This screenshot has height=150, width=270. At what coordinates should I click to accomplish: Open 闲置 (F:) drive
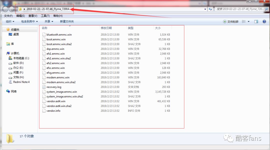(x=18, y=72)
